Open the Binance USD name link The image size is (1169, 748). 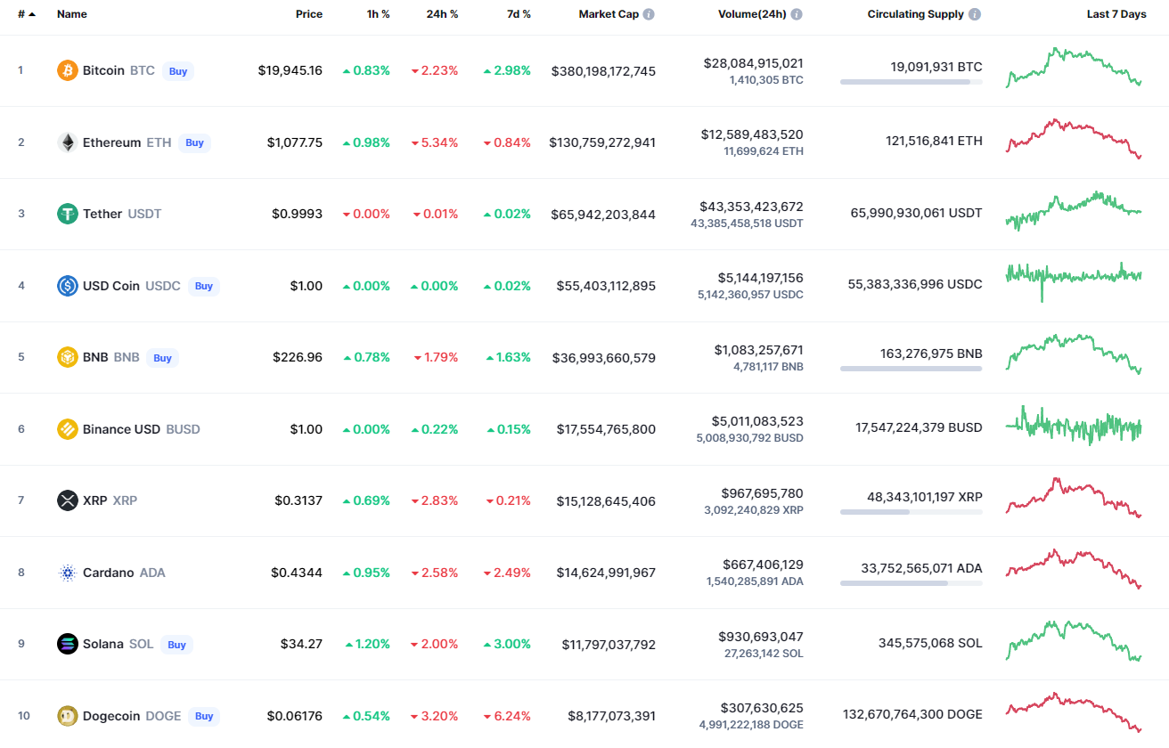click(121, 429)
